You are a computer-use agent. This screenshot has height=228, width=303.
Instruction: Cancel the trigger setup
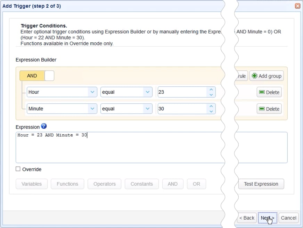(x=288, y=218)
